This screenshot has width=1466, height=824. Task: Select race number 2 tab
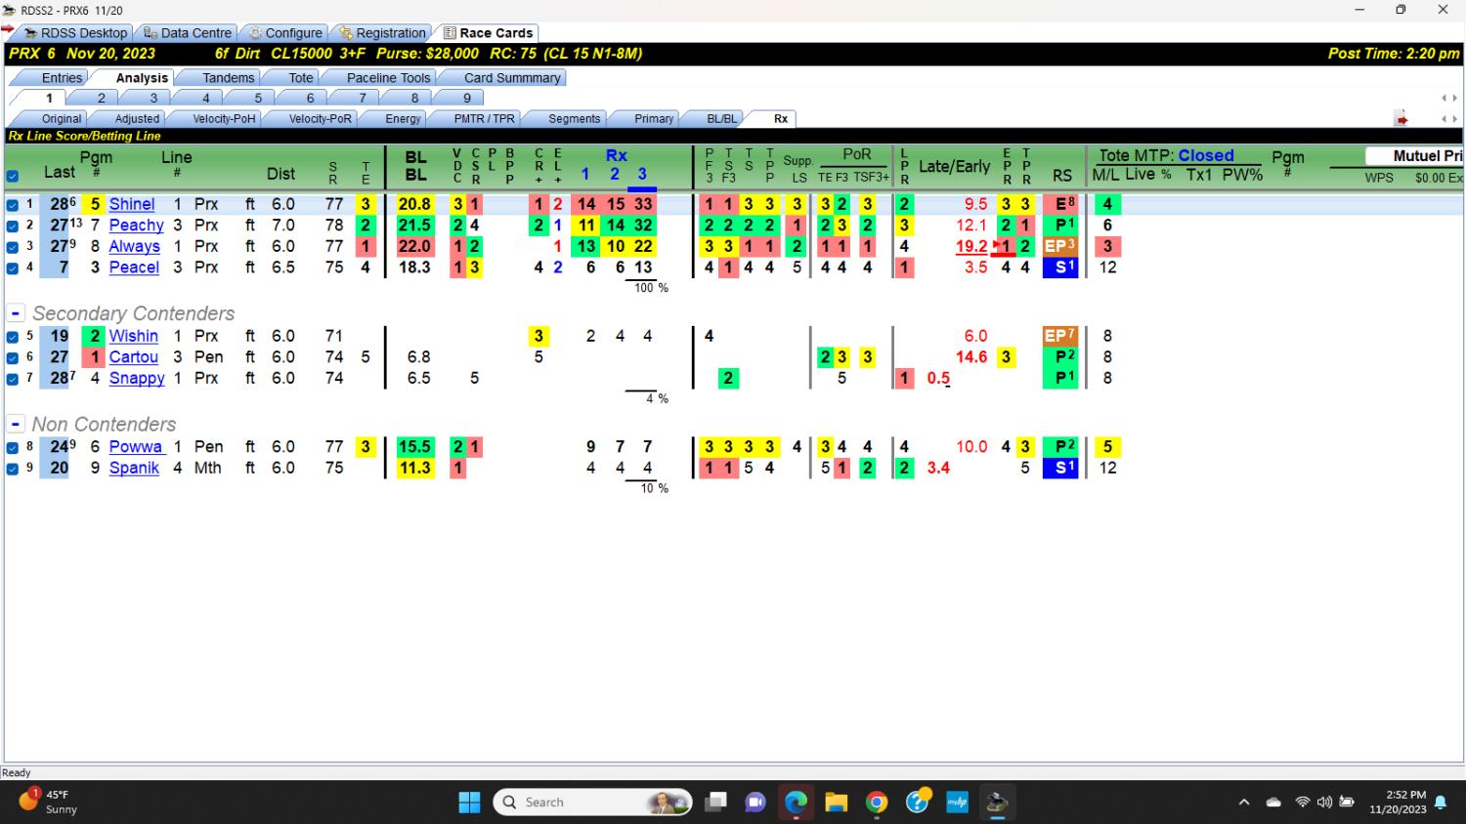pyautogui.click(x=101, y=99)
